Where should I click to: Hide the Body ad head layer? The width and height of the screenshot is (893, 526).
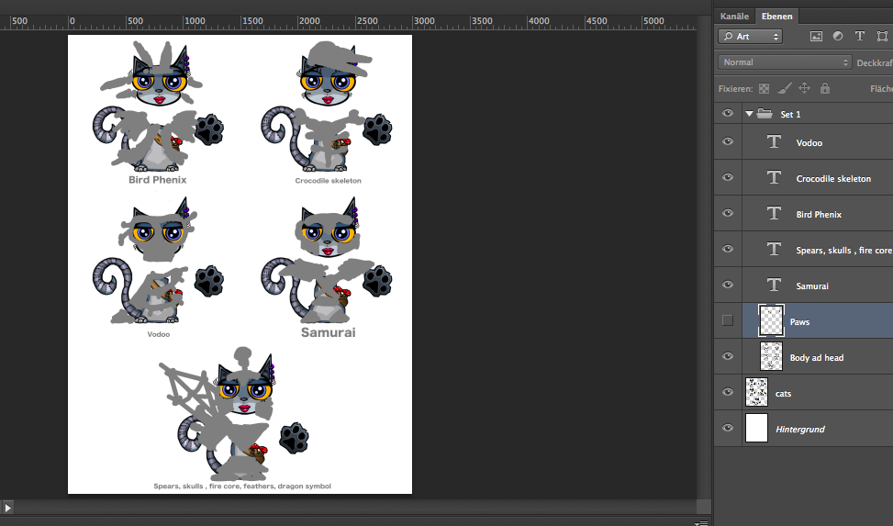pyautogui.click(x=728, y=356)
